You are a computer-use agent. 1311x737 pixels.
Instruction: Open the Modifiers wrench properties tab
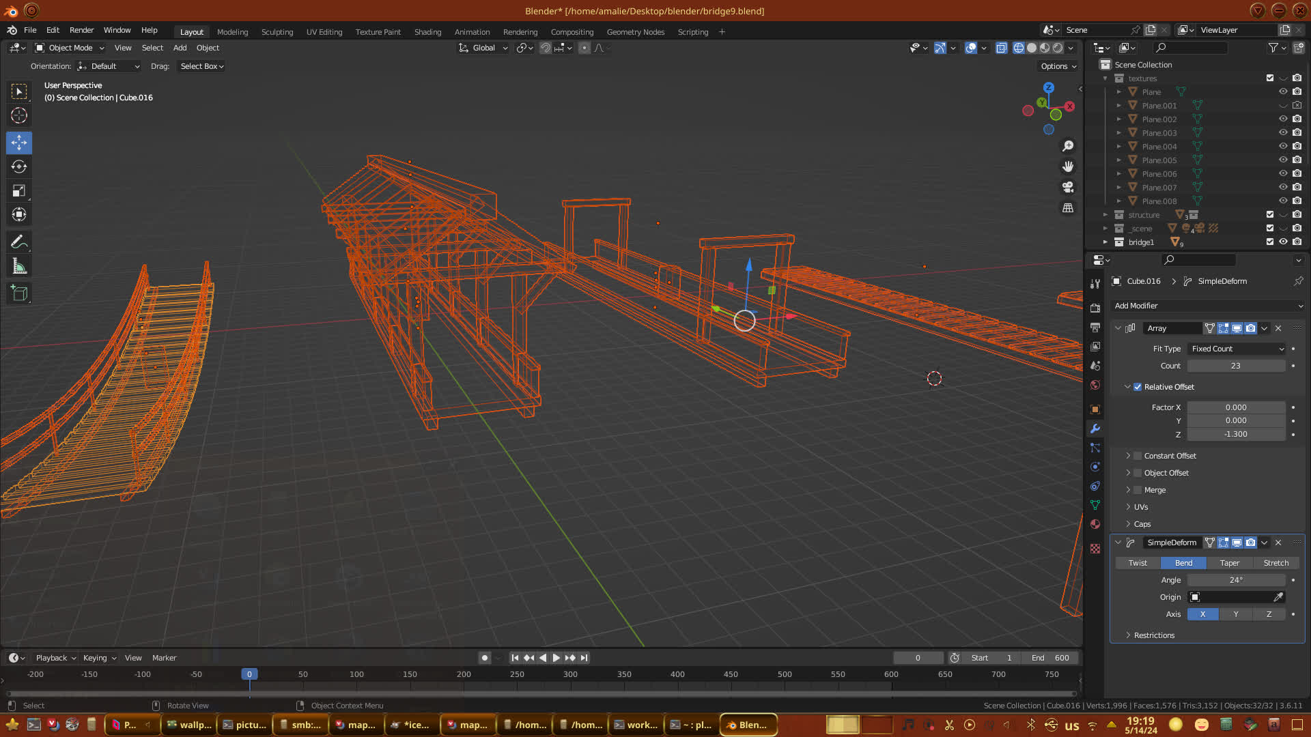tap(1095, 429)
